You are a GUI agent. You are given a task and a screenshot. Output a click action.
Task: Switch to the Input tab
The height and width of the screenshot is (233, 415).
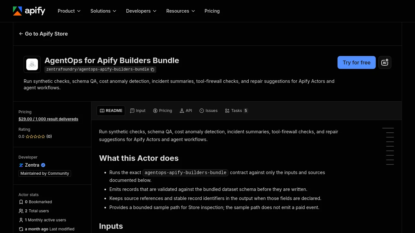(x=138, y=111)
